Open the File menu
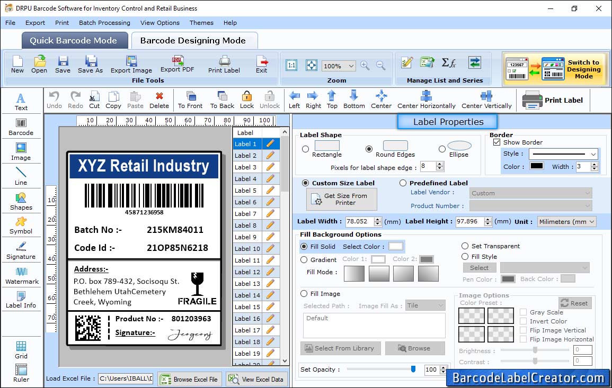The image size is (612, 388). pos(10,23)
